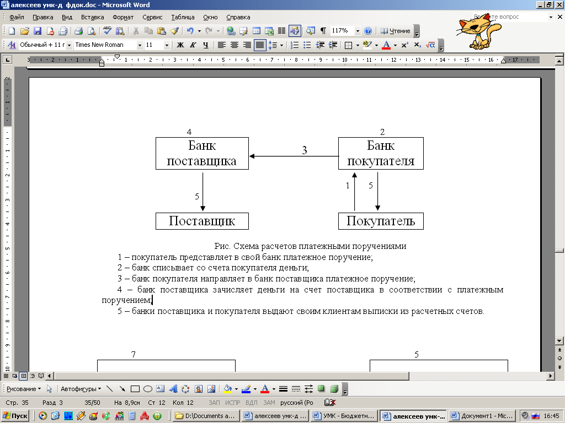Open D:\Documents folder from the taskbar

(205, 416)
